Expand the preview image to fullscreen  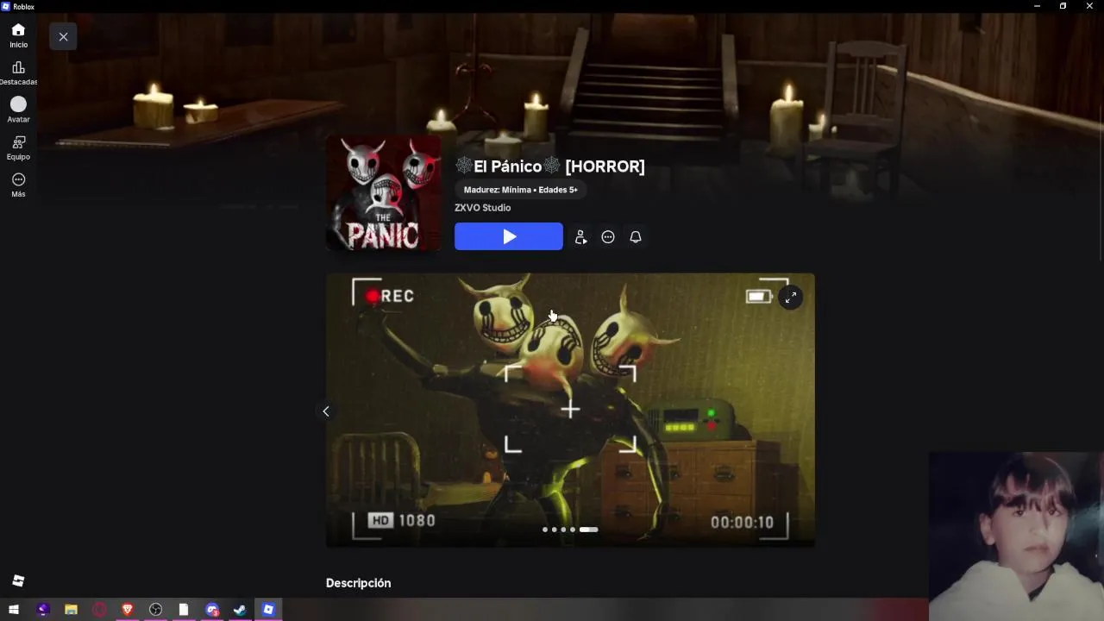pos(791,298)
